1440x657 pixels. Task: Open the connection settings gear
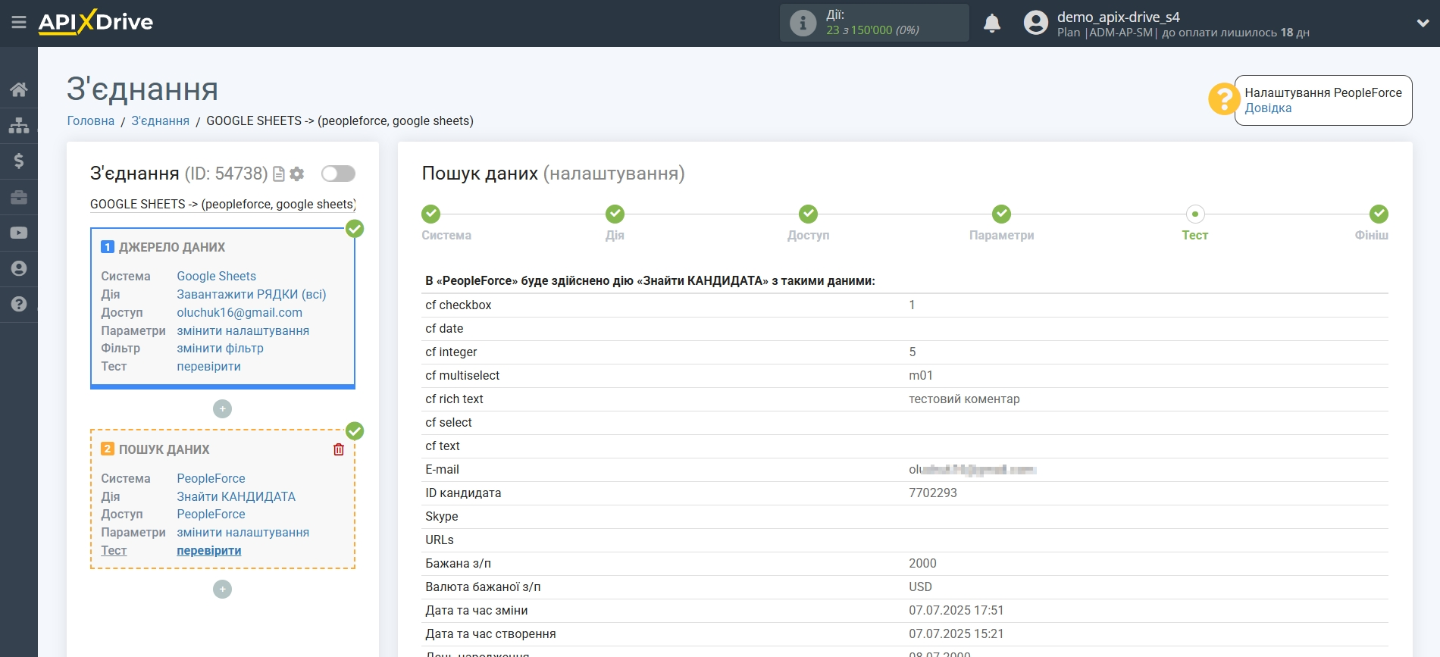click(297, 174)
